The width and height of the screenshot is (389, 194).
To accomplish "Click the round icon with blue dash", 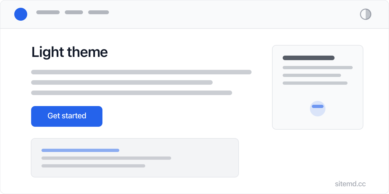I will tap(318, 108).
